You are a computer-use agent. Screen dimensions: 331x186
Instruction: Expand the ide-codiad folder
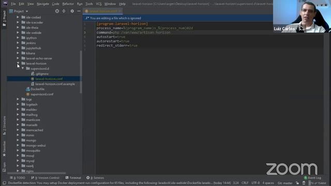pyautogui.click(x=18, y=17)
